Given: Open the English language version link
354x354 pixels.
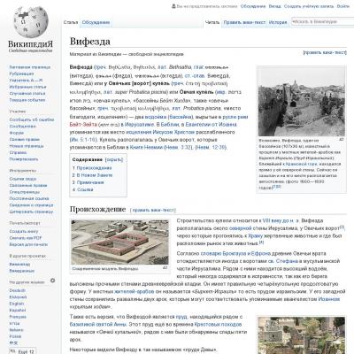Looking at the screenshot, I should click(x=16, y=304).
